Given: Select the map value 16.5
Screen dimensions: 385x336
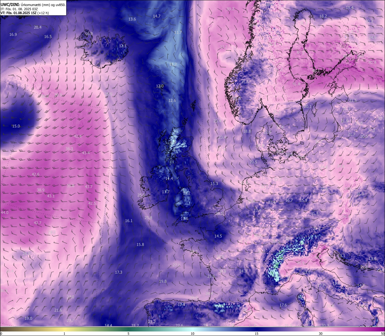Looking at the screenshot, I should point(48,36).
